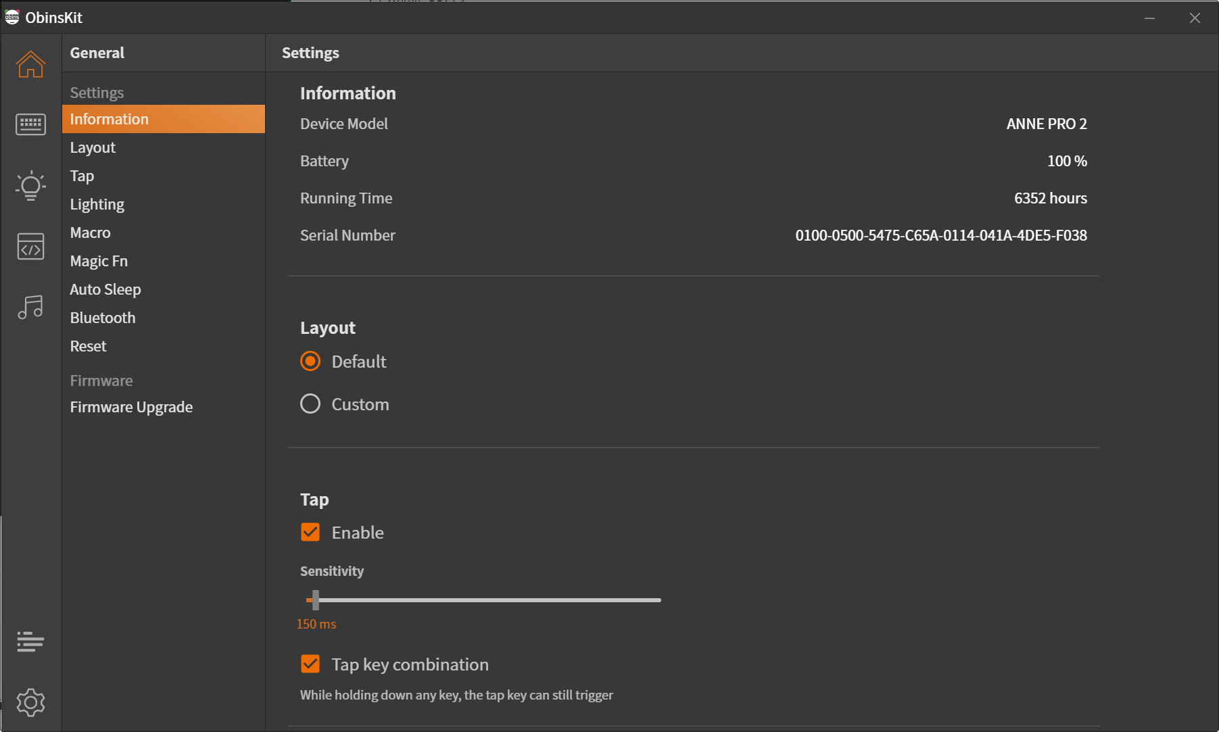Open the gear settings icon in sidebar

click(x=31, y=703)
